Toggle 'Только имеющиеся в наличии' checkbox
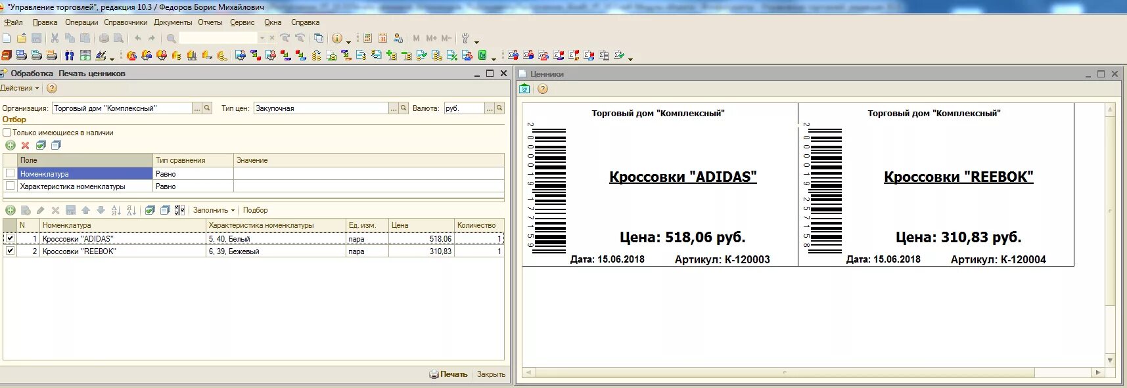This screenshot has height=388, width=1127. click(7, 133)
